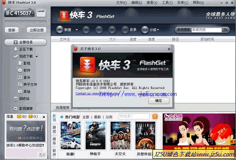
Task: Close the 关于快车3.0 dialog
Action: click(169, 49)
